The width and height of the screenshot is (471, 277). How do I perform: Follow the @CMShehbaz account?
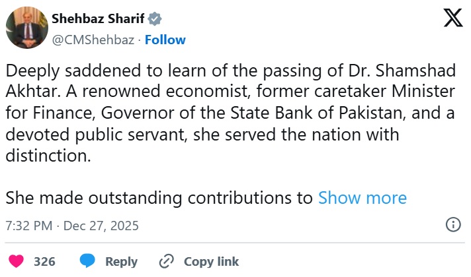(165, 40)
